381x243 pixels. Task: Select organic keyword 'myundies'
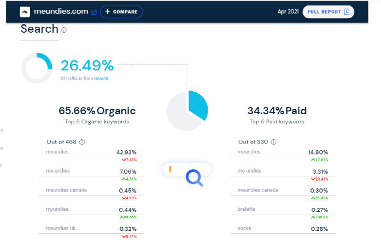point(57,209)
